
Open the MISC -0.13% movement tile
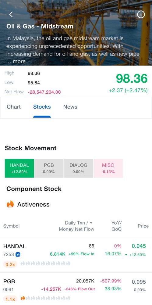[108, 168]
